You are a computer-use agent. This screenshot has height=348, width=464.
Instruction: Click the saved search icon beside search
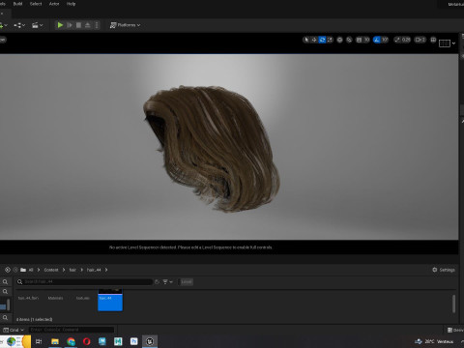(157, 282)
